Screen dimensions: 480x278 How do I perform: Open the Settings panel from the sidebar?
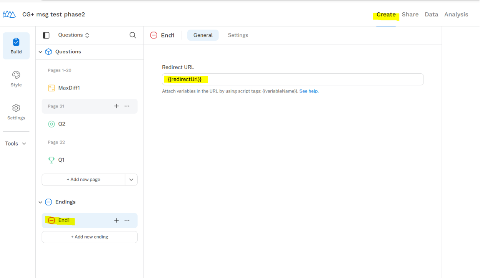(16, 112)
